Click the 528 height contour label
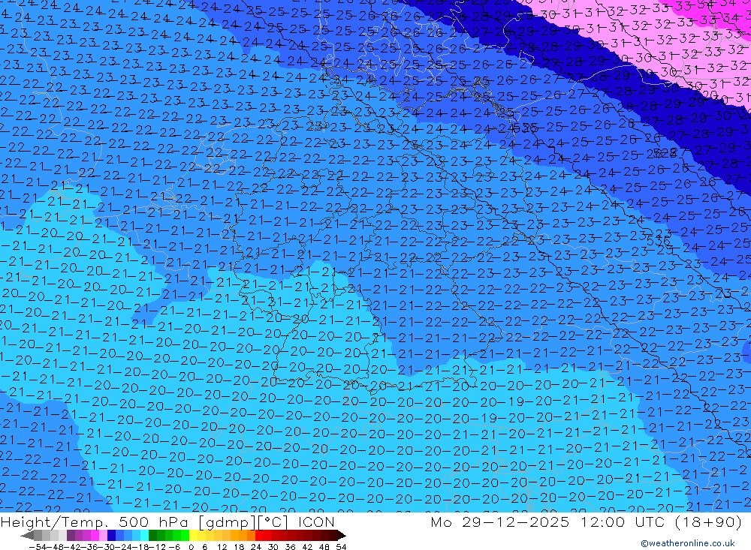 click(x=665, y=153)
